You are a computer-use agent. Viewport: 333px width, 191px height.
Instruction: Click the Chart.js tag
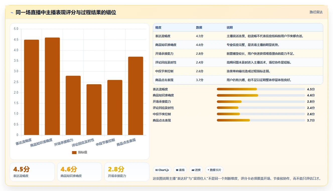tap(162, 170)
